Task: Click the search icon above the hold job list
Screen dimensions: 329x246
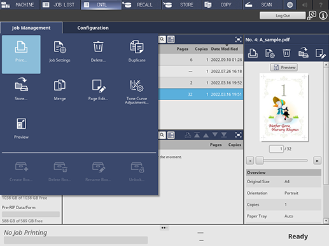Action: [x=162, y=39]
